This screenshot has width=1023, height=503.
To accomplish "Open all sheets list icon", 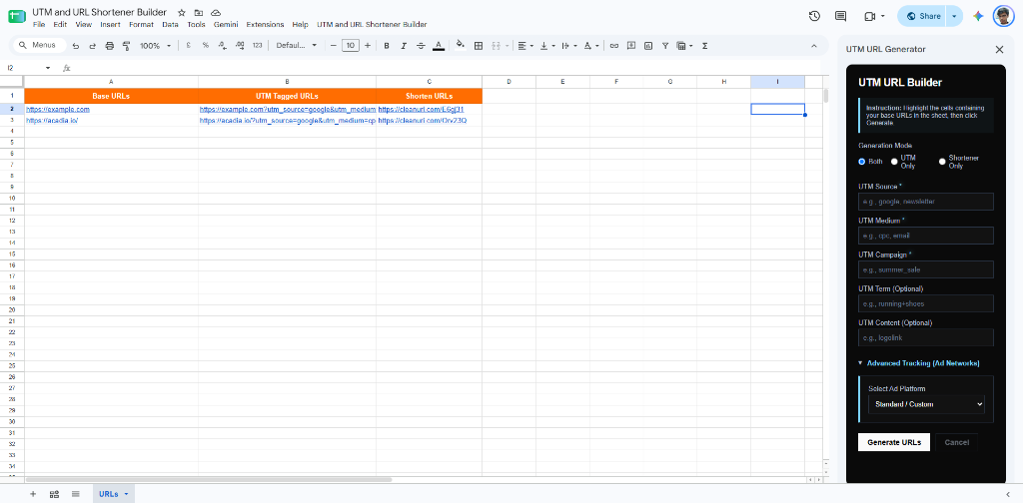I will click(x=76, y=494).
